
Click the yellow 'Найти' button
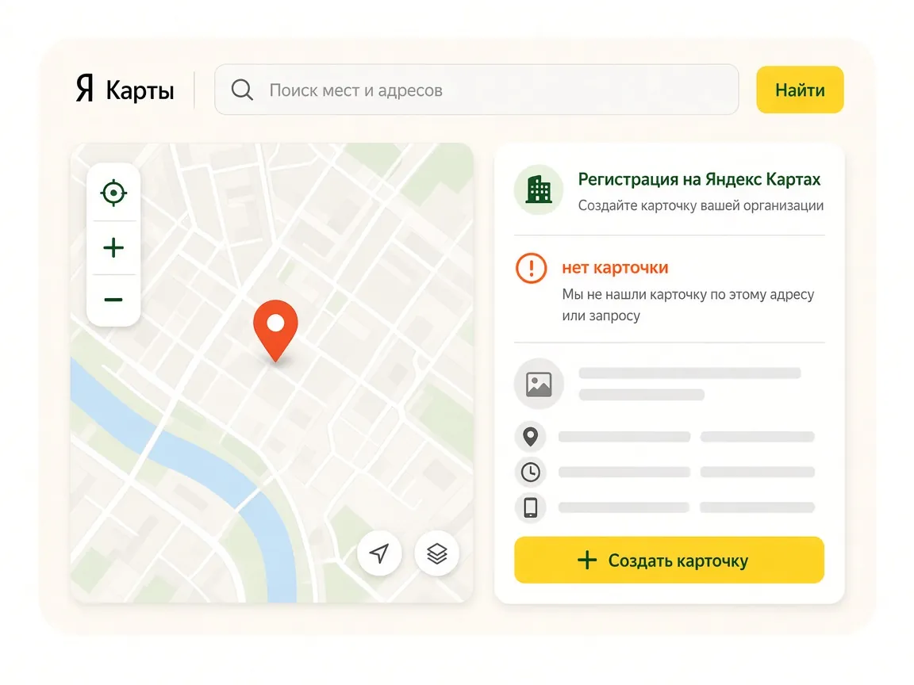(800, 90)
